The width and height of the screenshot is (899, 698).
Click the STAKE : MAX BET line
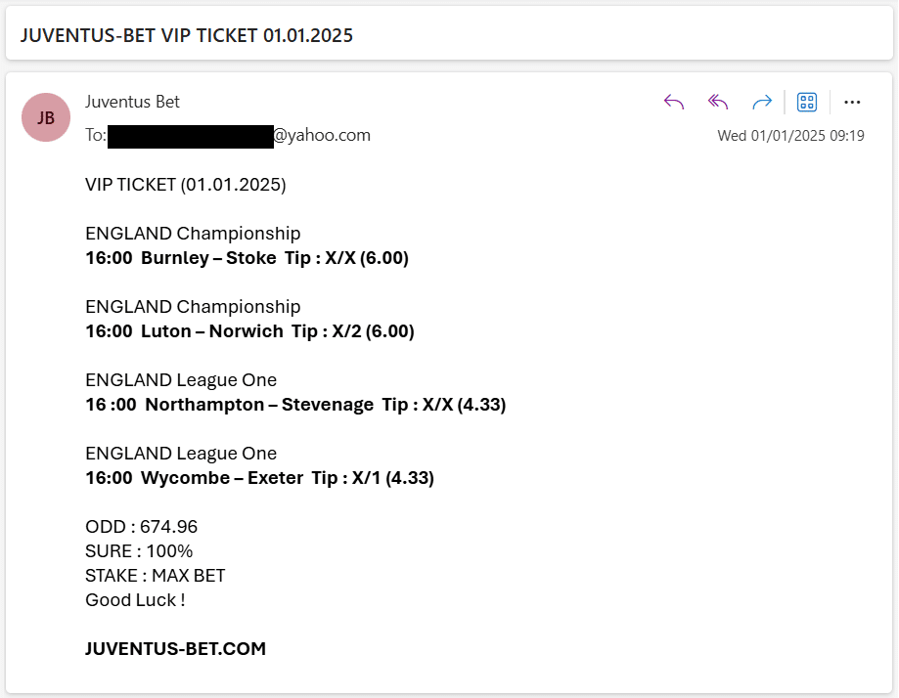156,576
